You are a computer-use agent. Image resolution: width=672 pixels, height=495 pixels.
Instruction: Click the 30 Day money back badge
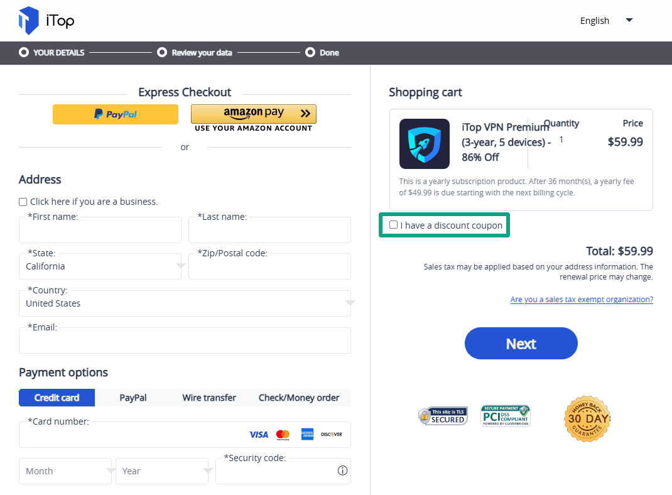coord(587,419)
